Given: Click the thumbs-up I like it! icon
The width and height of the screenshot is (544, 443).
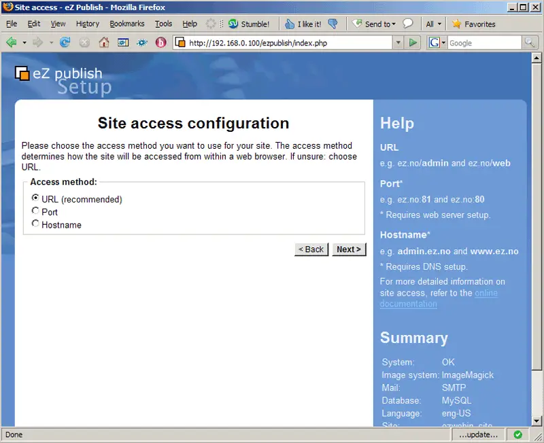Looking at the screenshot, I should [x=290, y=24].
